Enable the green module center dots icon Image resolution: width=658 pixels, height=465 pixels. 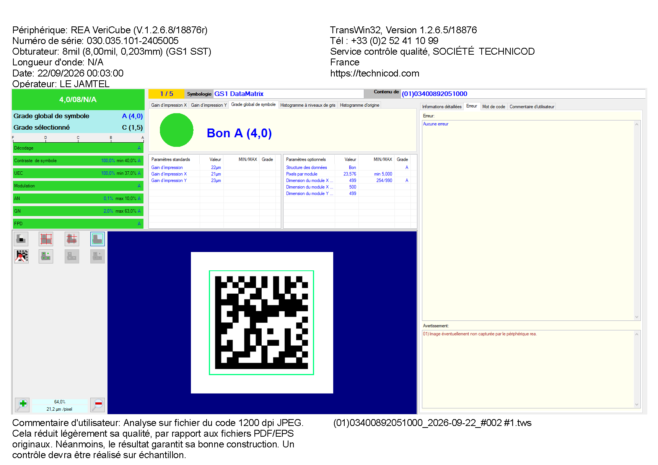pyautogui.click(x=46, y=256)
